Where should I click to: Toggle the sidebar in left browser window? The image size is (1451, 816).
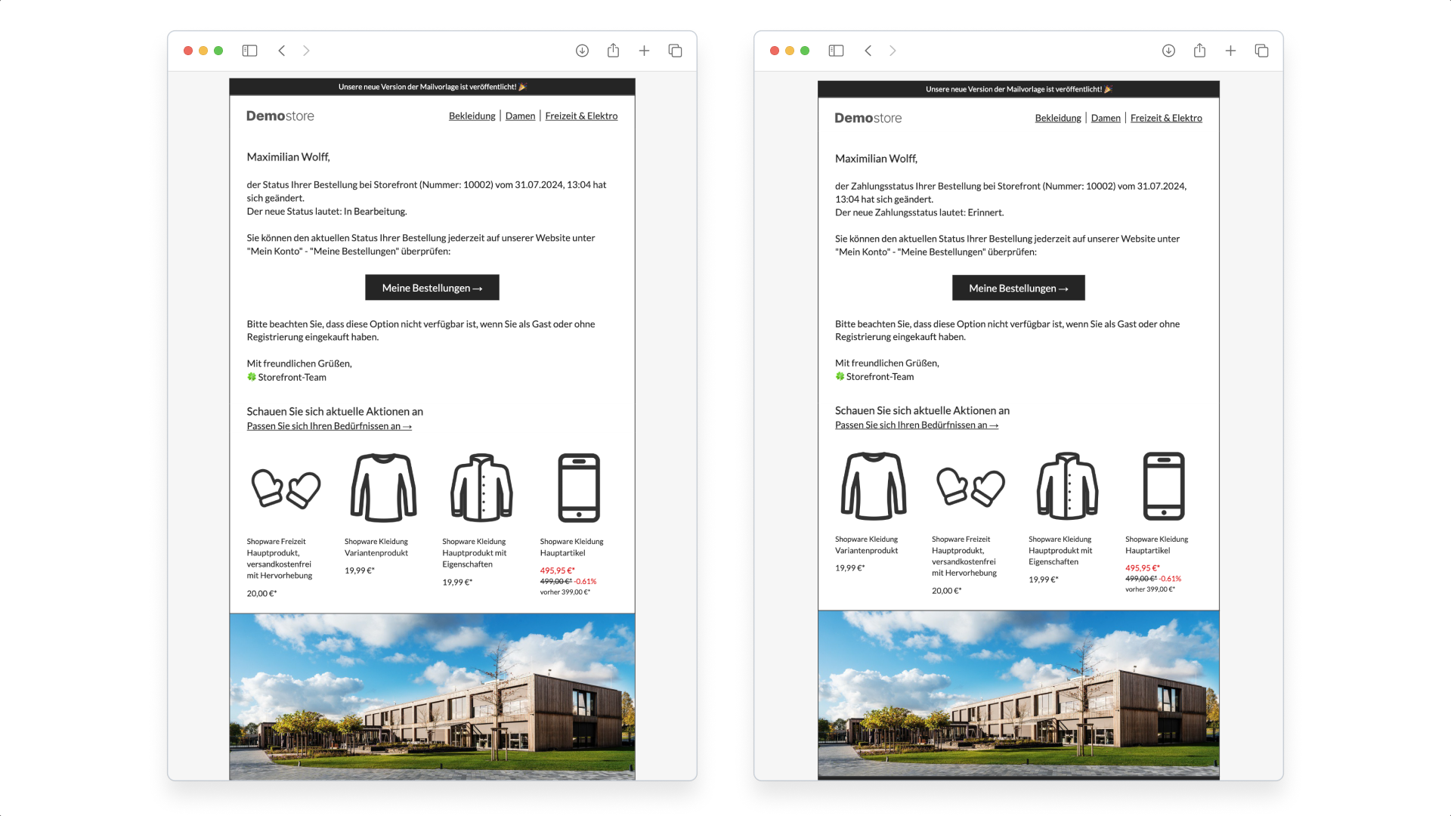tap(249, 51)
